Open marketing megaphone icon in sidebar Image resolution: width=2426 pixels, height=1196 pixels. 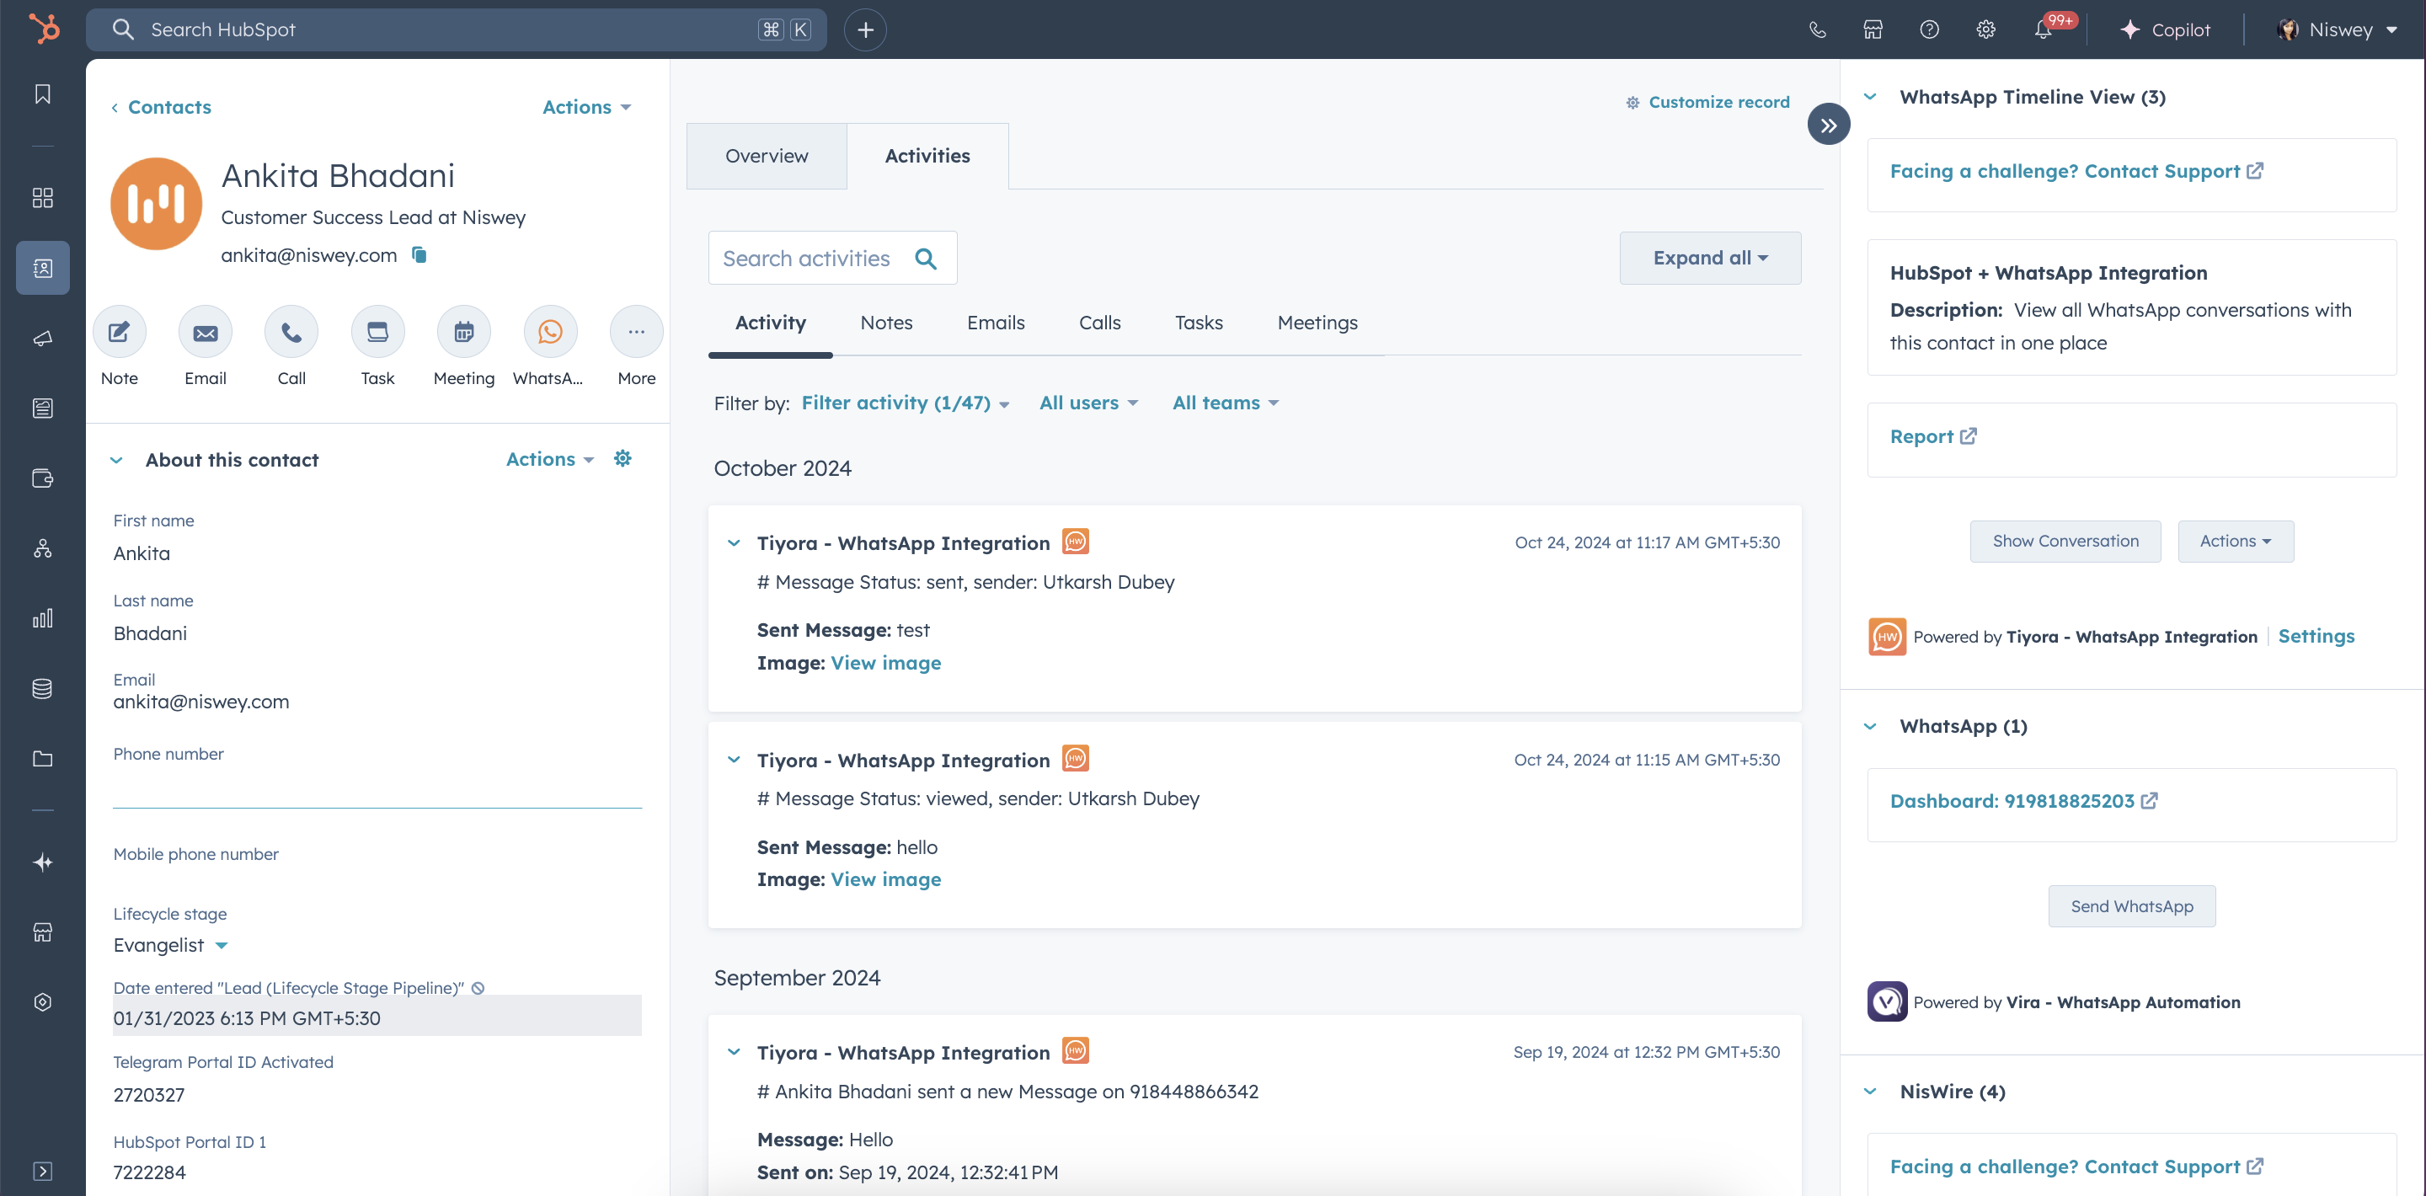pos(42,338)
